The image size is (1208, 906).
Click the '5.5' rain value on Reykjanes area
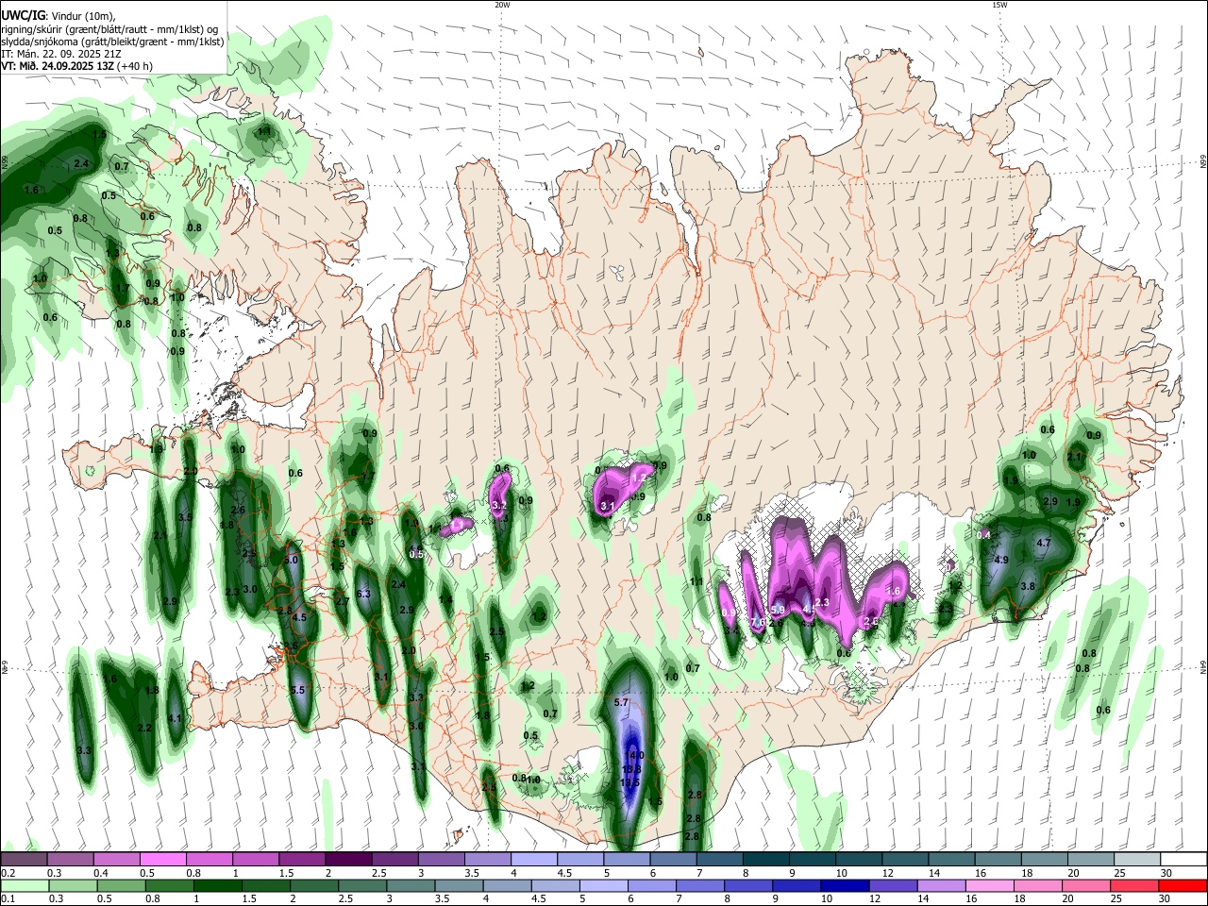(x=298, y=690)
